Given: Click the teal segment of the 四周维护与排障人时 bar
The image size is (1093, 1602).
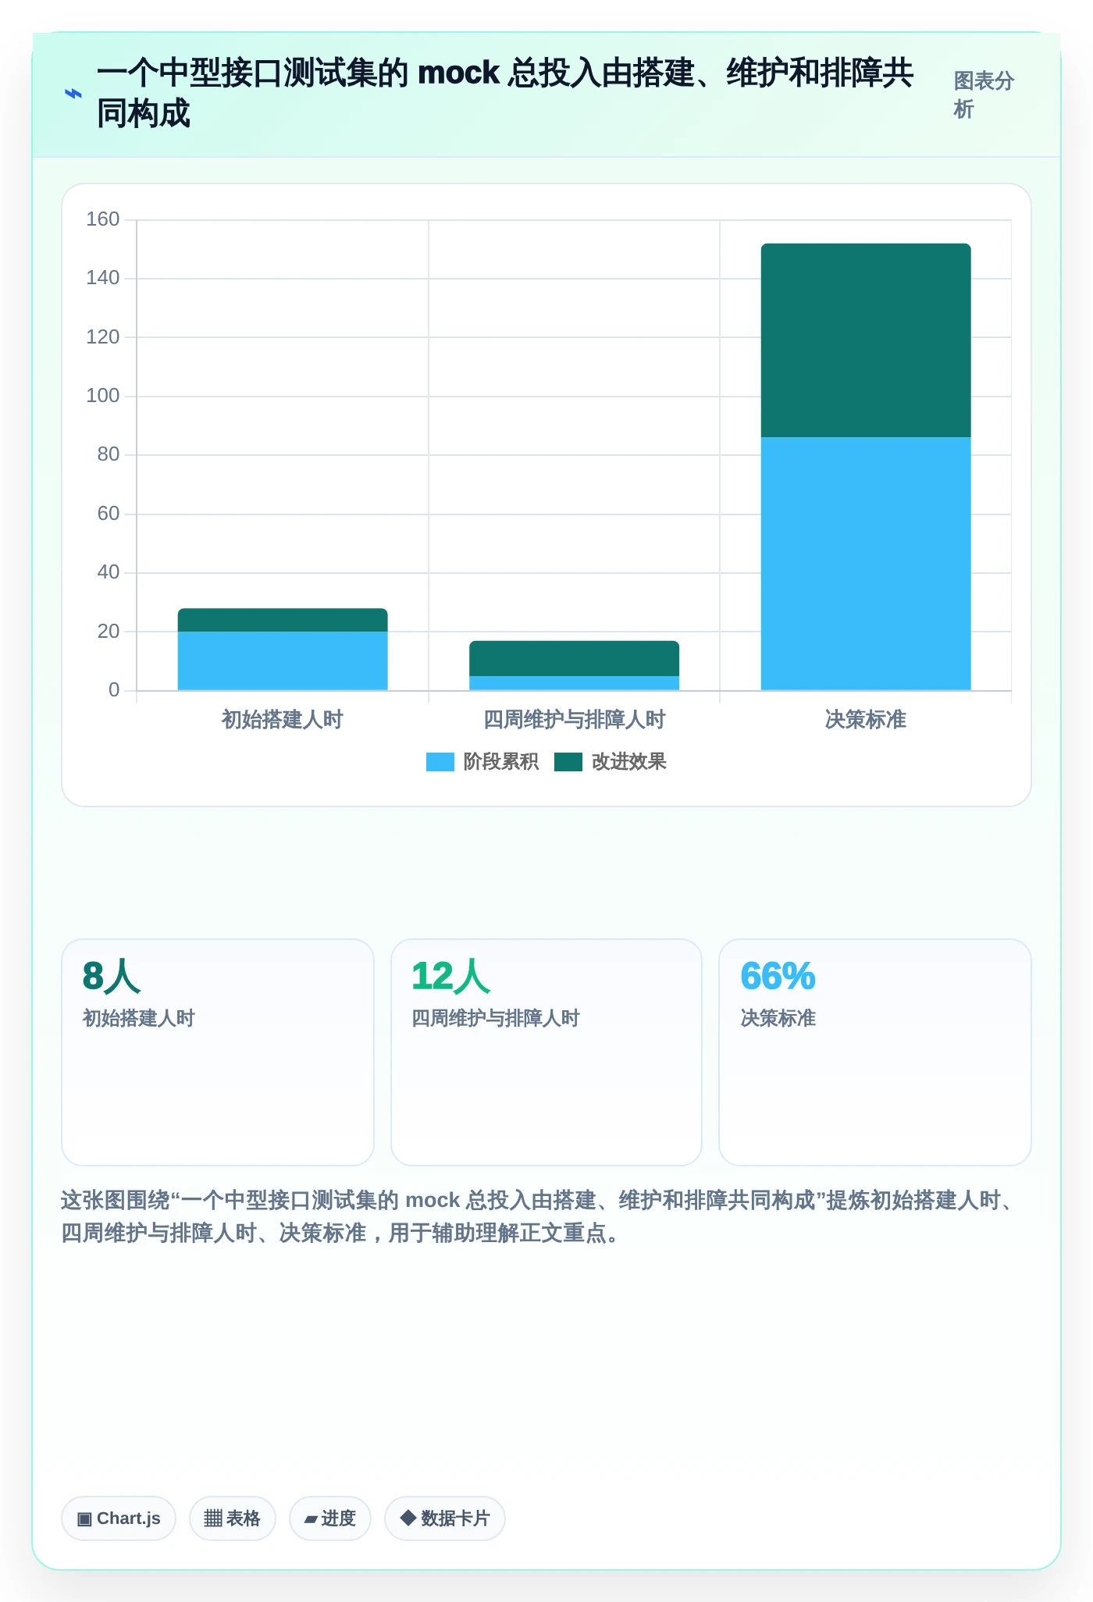Looking at the screenshot, I should pos(574,658).
